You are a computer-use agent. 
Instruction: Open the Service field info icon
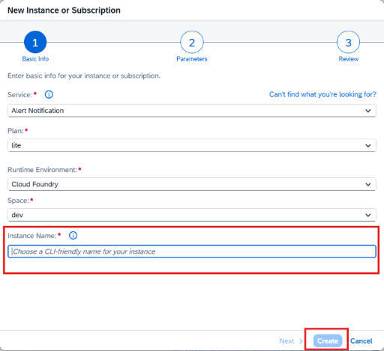pyautogui.click(x=49, y=94)
